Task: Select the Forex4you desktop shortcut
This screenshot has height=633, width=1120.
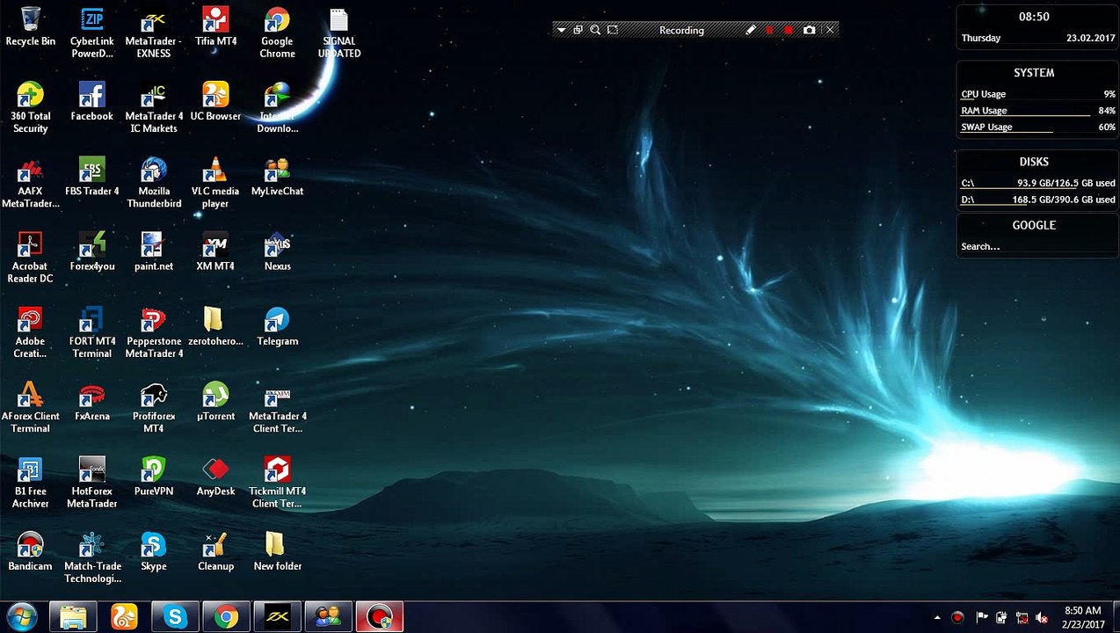Action: point(91,251)
